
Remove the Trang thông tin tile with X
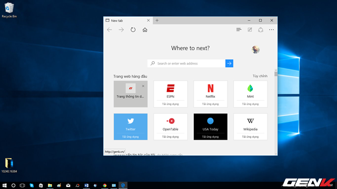(143, 86)
